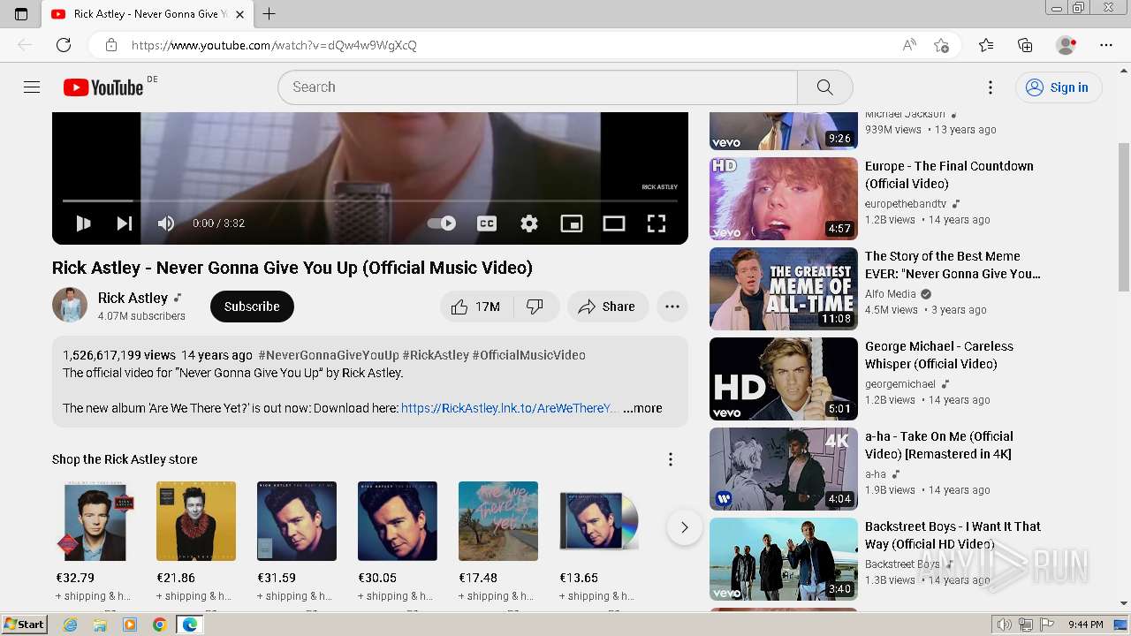This screenshot has height=636, width=1131.
Task: Open Windows Start menu
Action: coord(24,625)
